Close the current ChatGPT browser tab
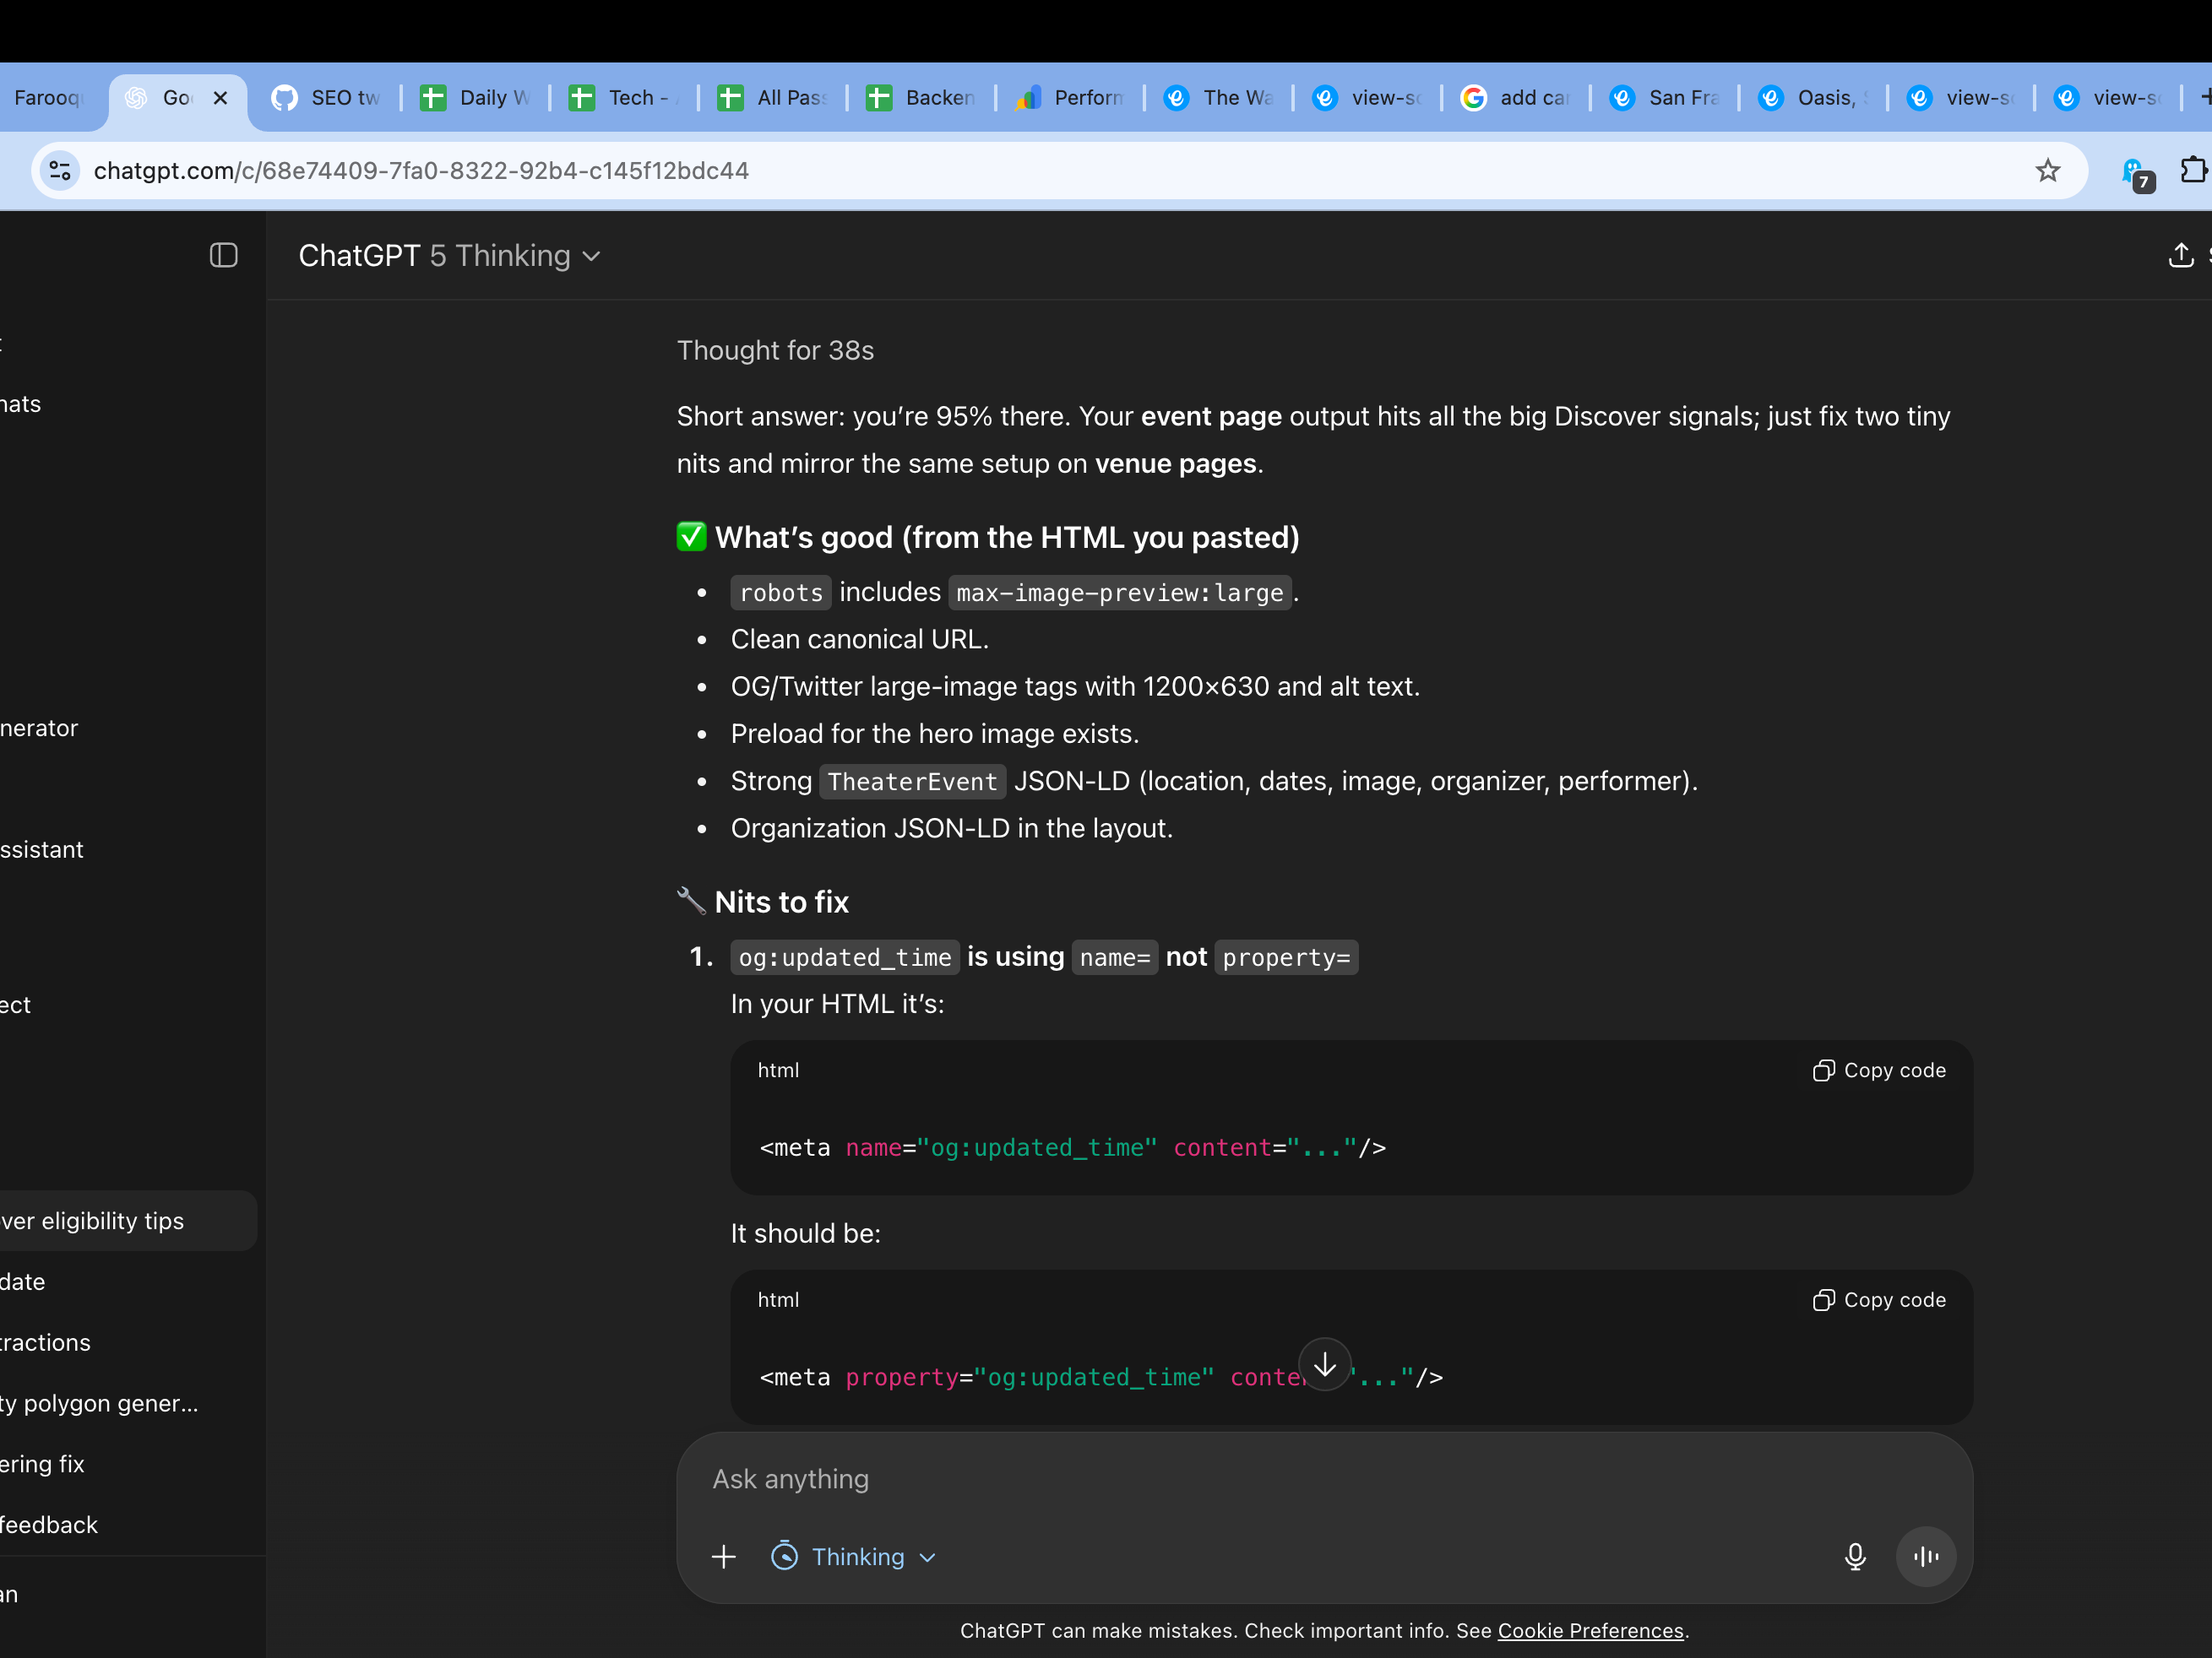This screenshot has width=2212, height=1658. click(x=221, y=98)
